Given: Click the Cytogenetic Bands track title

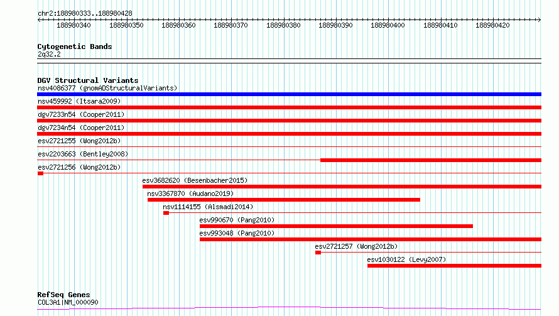Looking at the screenshot, I should [75, 46].
